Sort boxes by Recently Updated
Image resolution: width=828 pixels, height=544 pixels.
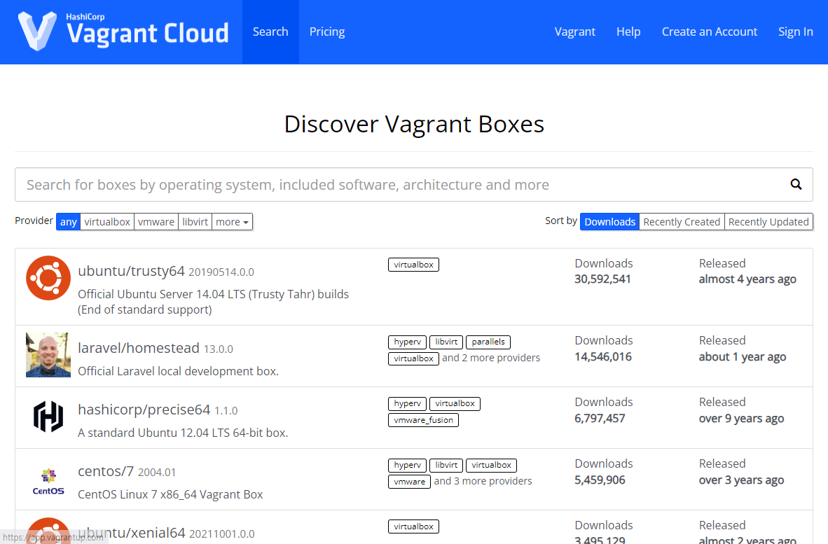[768, 222]
